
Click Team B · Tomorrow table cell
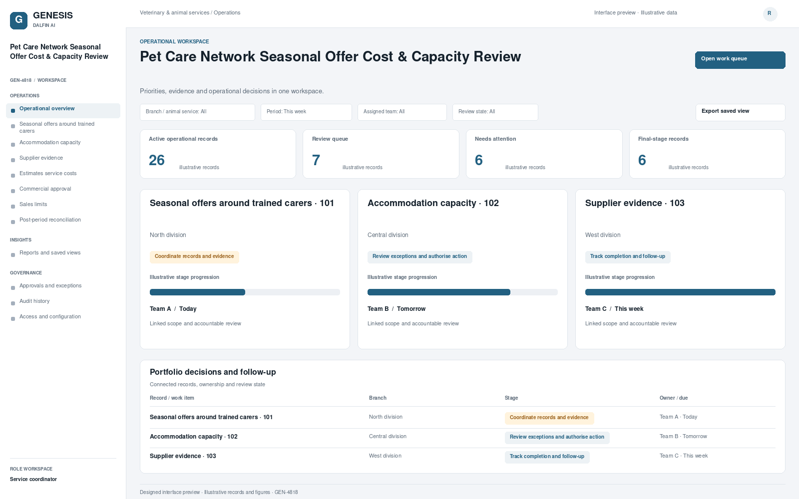point(683,437)
